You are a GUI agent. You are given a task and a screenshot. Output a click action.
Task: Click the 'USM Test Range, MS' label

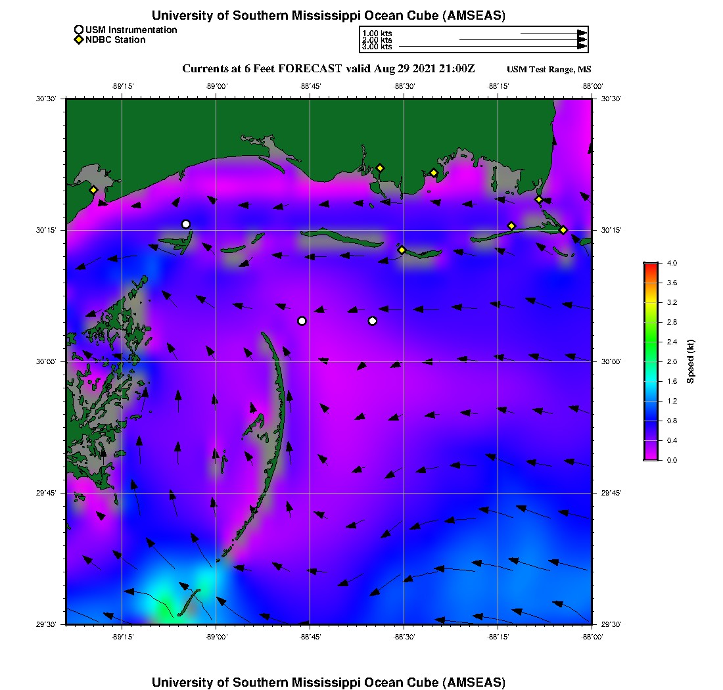coord(549,70)
